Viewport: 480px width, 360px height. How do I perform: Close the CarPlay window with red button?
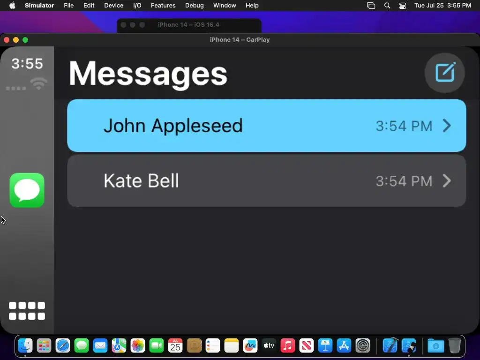7,40
